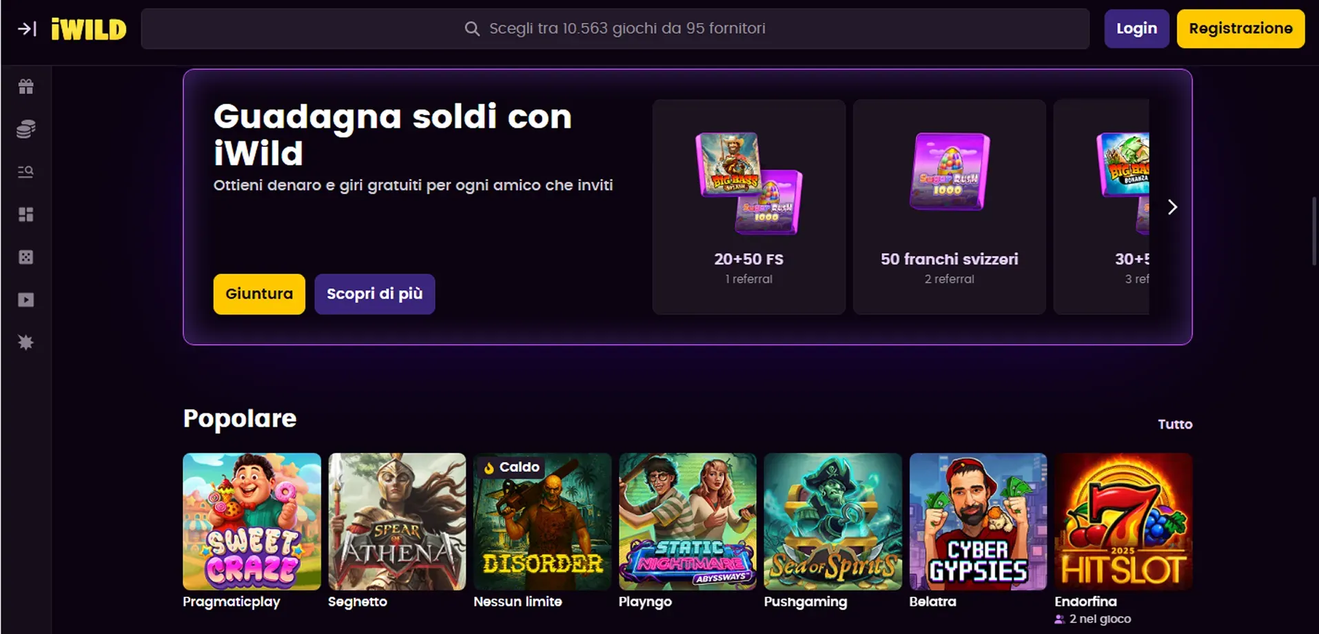1319x634 pixels.
Task: Click the Big Bass Splash reward image
Action: (728, 164)
